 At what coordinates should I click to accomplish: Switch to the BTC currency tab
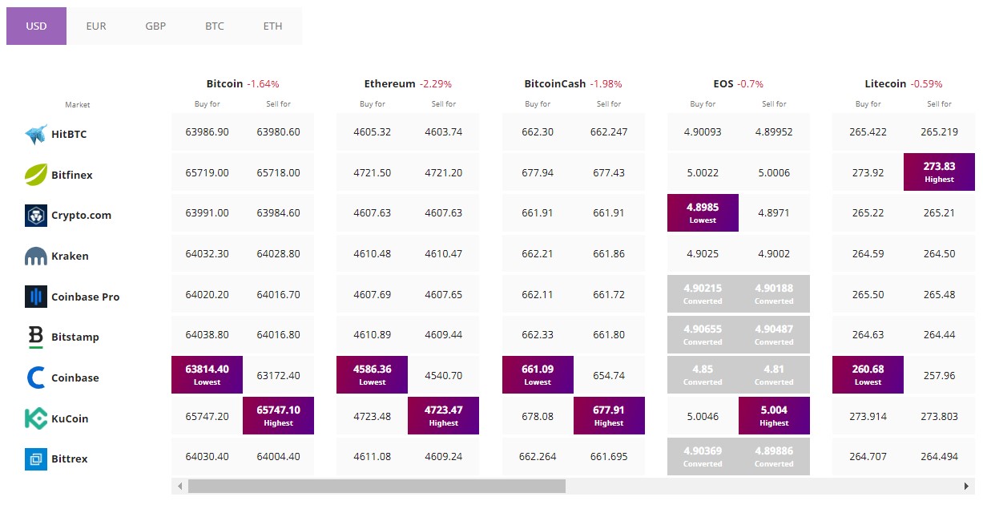tap(215, 26)
